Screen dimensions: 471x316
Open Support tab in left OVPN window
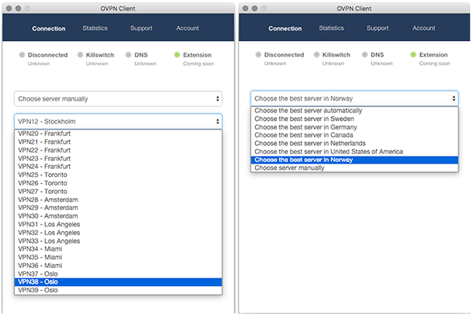141,28
